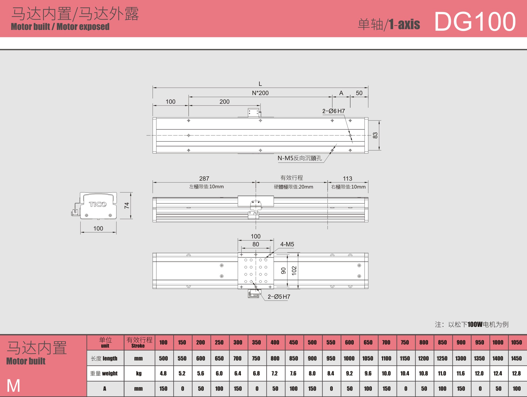The image size is (527, 397).
Task: Click the '200' hole pitch dimension
Action: (x=225, y=102)
